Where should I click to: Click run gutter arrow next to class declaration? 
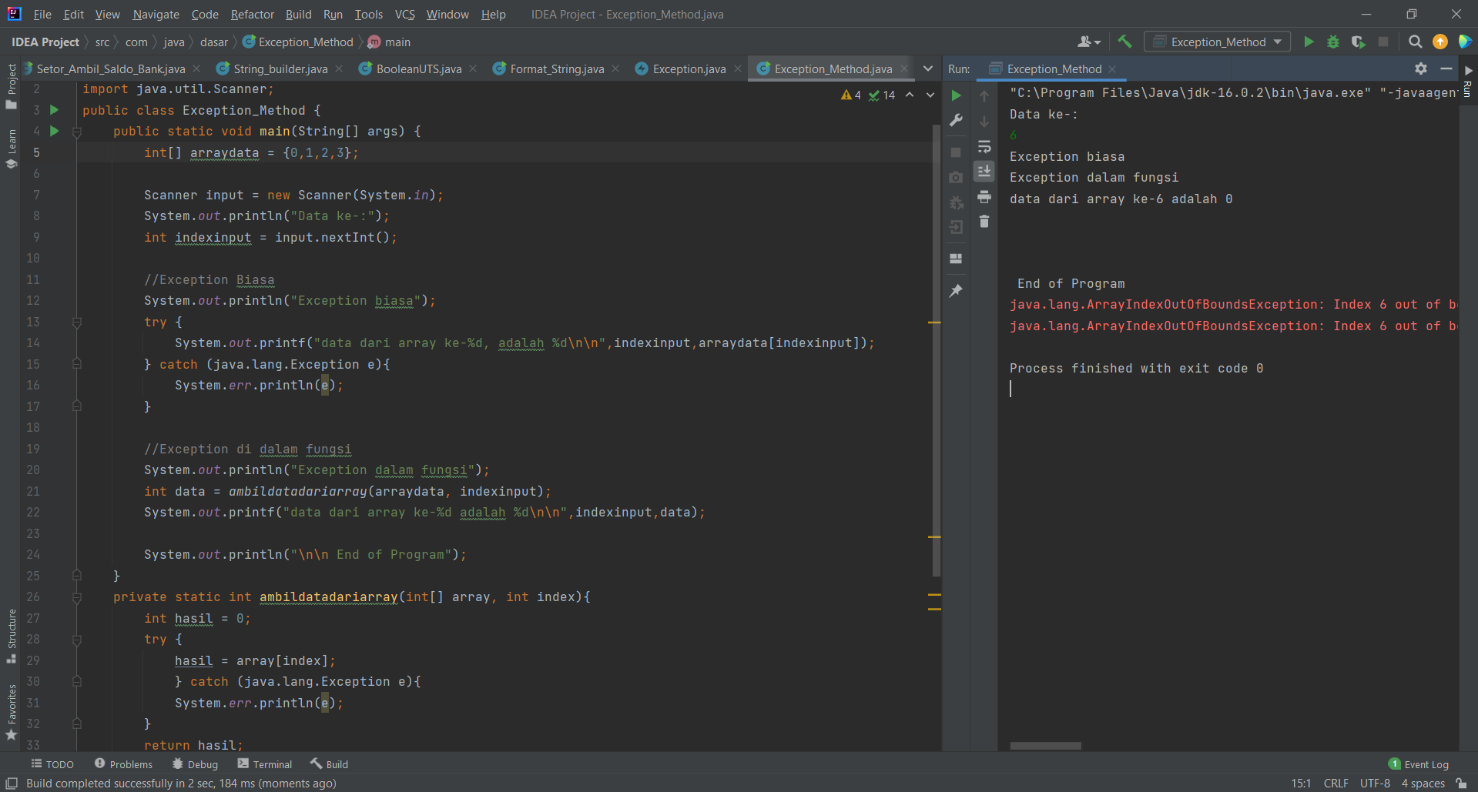click(54, 110)
